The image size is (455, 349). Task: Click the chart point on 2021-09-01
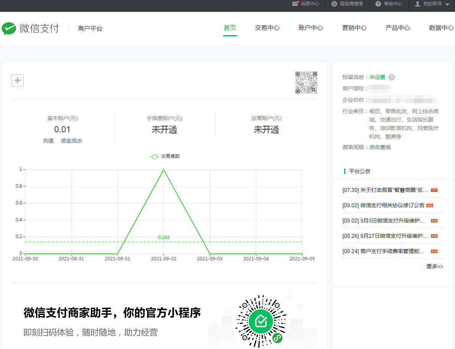pos(118,254)
